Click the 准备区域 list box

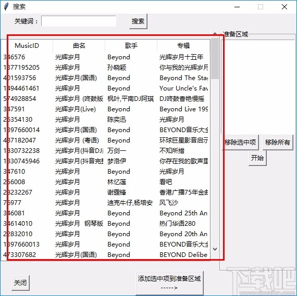258,87
